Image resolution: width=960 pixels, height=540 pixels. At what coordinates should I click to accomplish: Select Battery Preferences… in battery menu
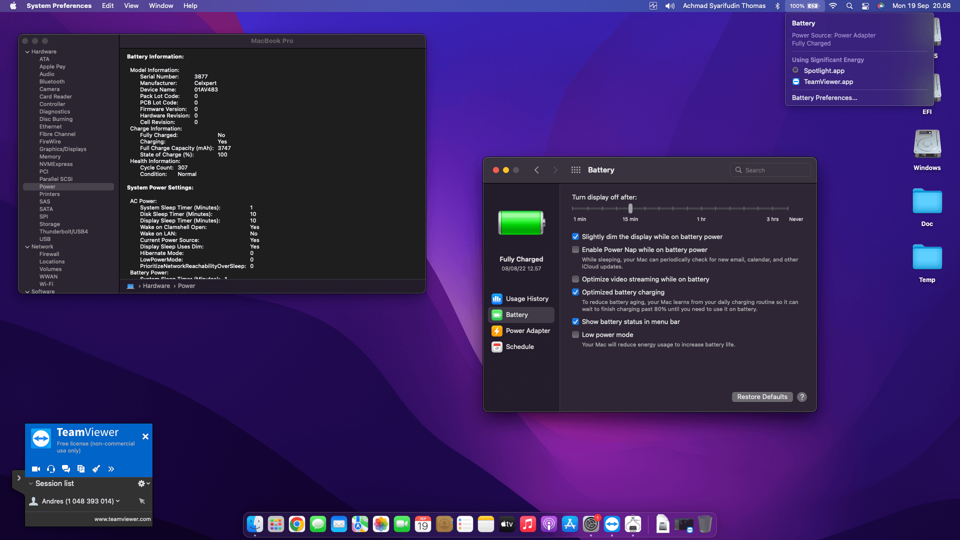(x=824, y=97)
